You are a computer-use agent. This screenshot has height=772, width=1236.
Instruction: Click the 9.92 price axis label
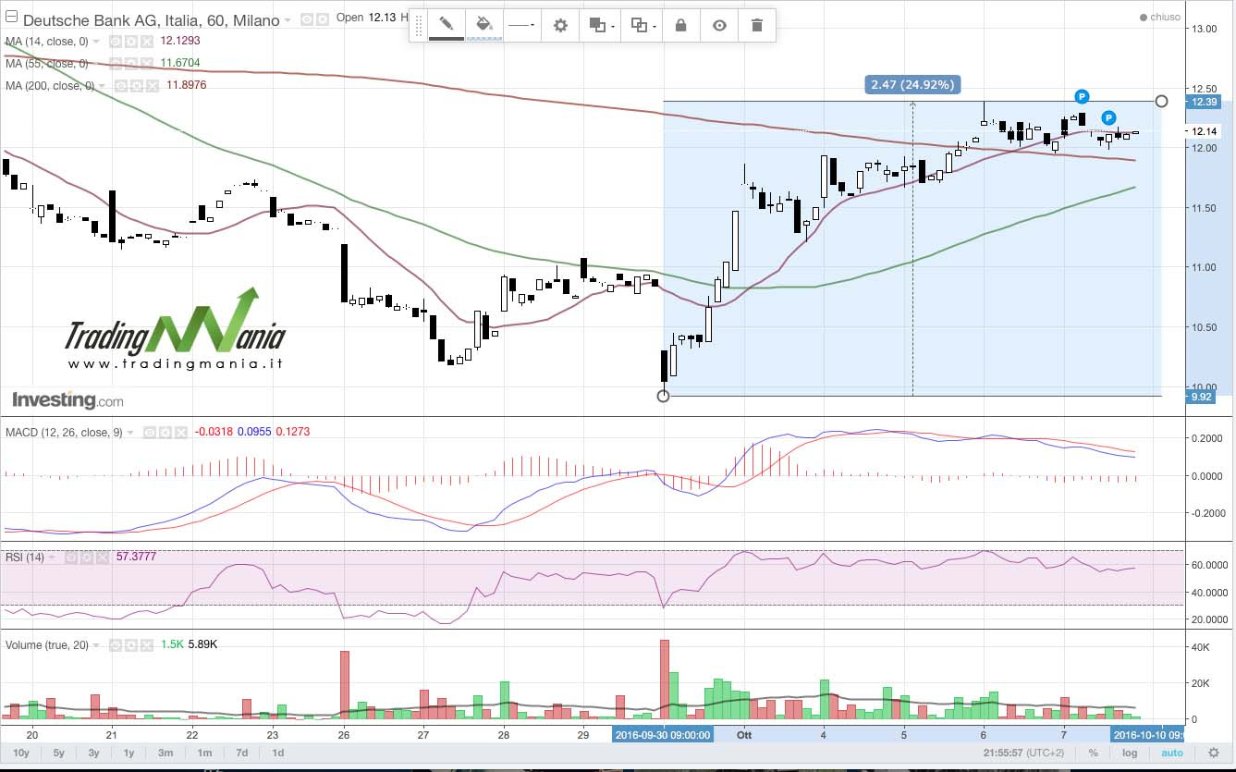[1202, 397]
